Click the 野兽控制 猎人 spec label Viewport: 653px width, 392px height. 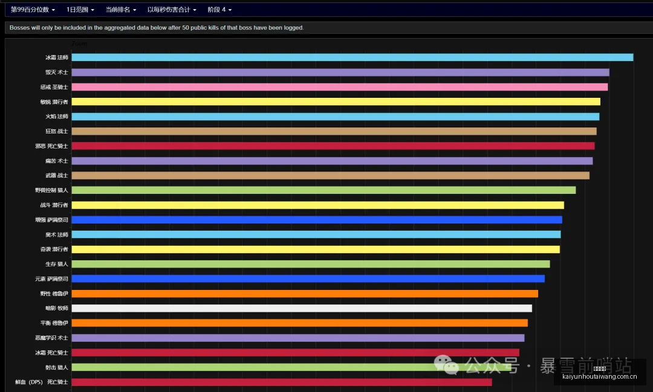(51, 190)
